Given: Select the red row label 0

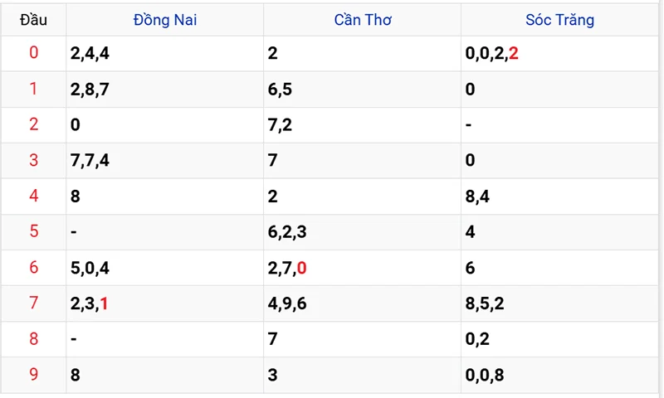Looking at the screenshot, I should click(x=33, y=54).
